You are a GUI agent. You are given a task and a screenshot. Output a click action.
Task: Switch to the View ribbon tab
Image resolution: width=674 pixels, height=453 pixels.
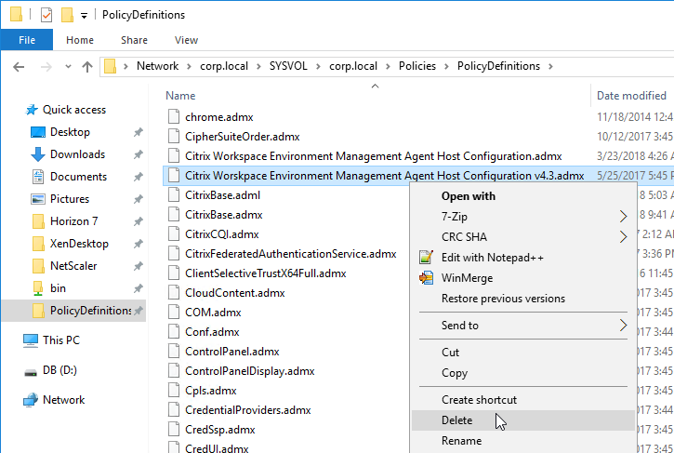[186, 40]
